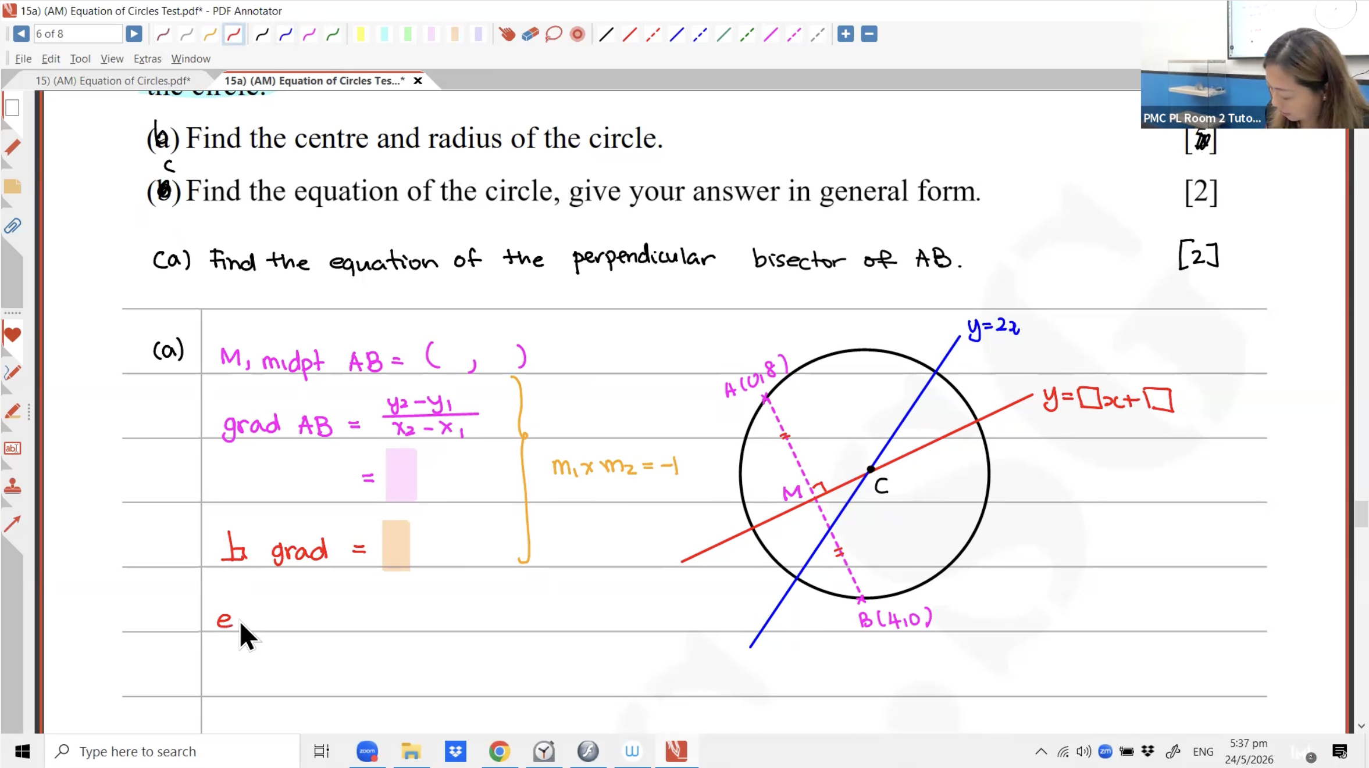Screen dimensions: 1369x768
Task: Select the blue pen preset
Action: [286, 34]
